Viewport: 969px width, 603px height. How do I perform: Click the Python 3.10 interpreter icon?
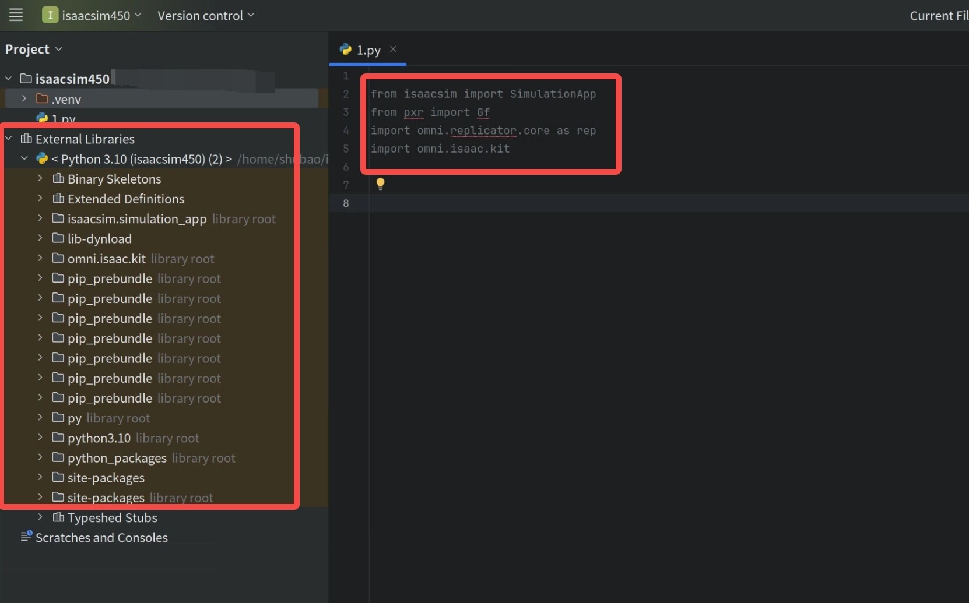[42, 158]
